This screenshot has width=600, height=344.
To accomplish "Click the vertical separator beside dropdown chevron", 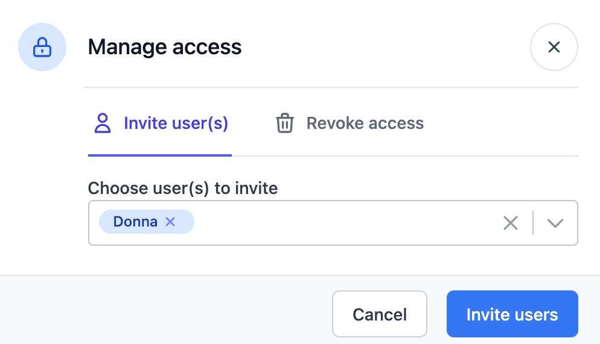I will 533,223.
